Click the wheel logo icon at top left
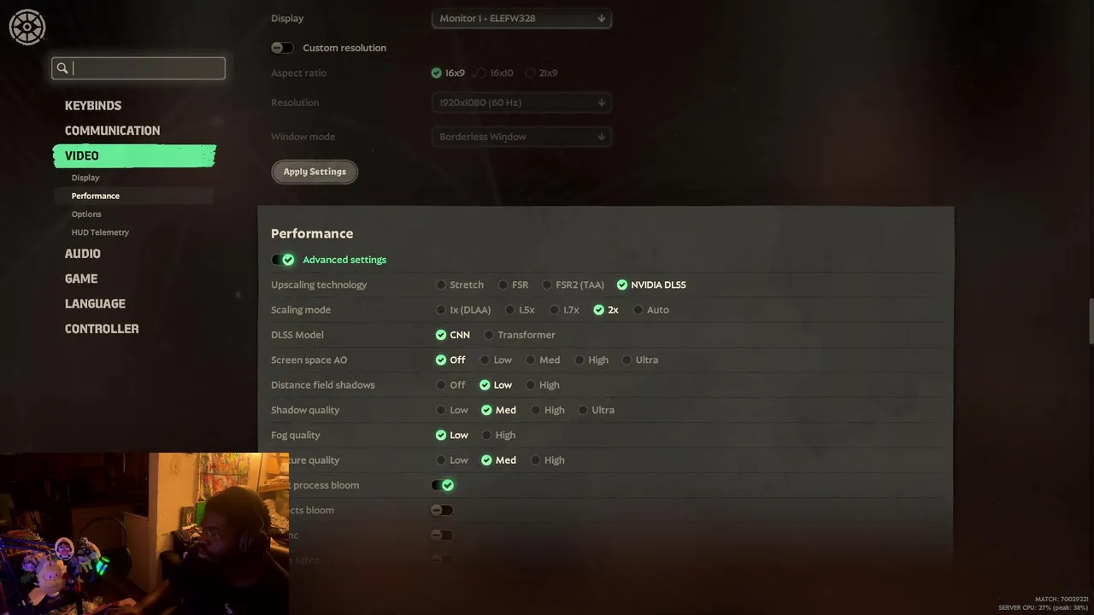 pyautogui.click(x=27, y=27)
